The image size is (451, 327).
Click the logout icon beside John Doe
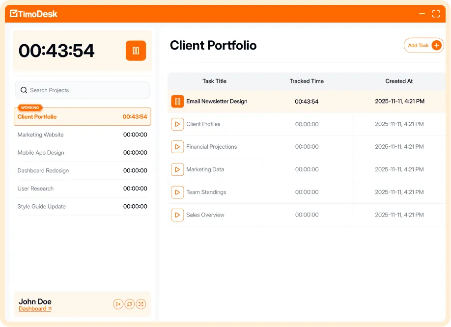pos(118,304)
